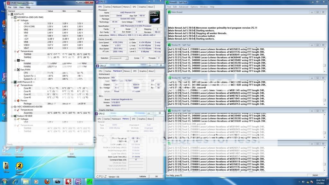This screenshot has height=185, width=329.
Task: Click the CPU-Z purple taskbar icon
Action: [x=79, y=181]
